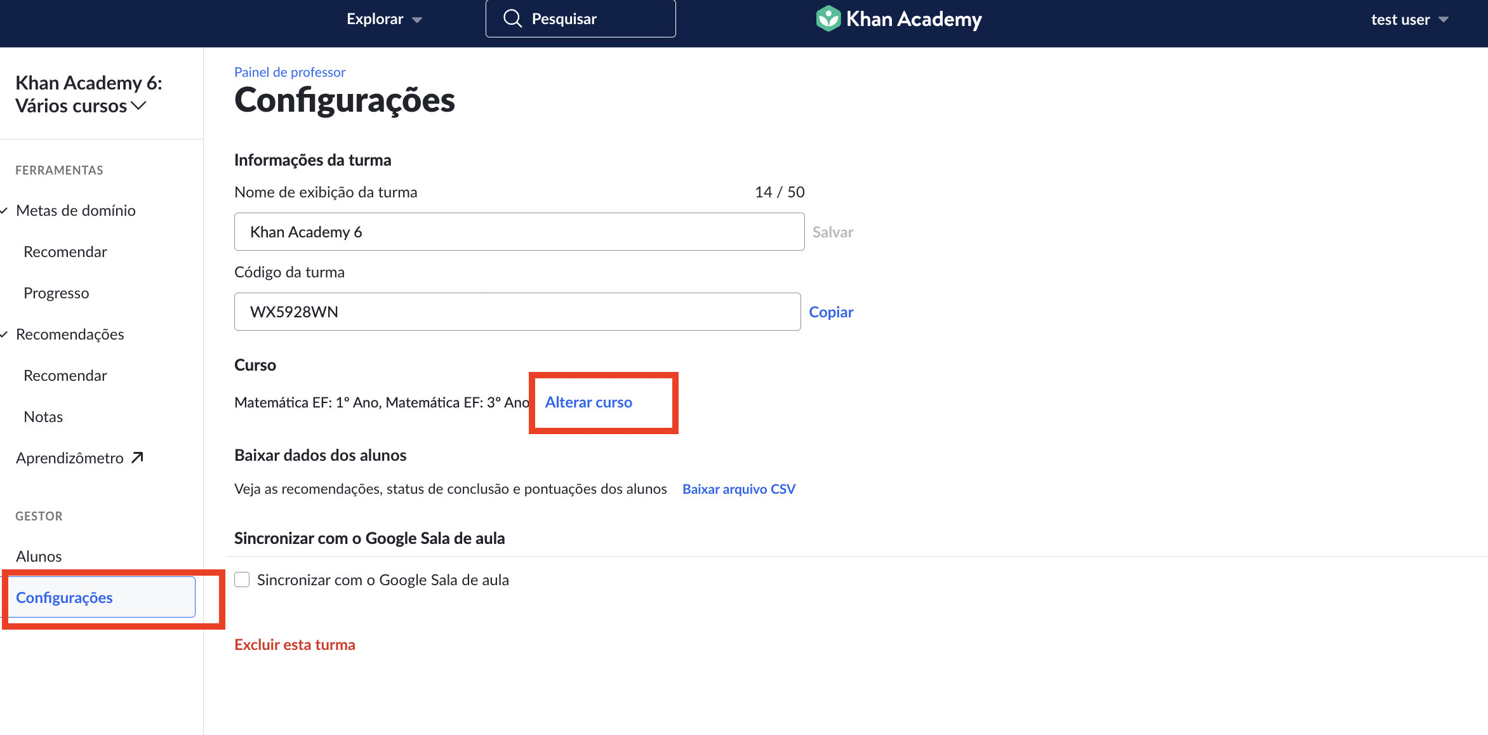Open Recomendar under Metas de domínio

pos(65,252)
